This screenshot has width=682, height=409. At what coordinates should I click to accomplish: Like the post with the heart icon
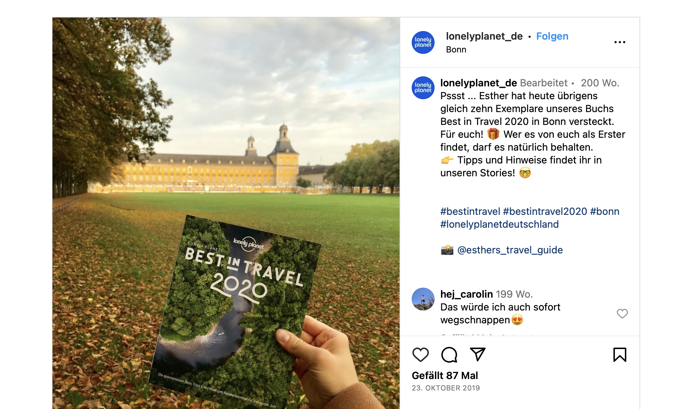[x=420, y=355]
